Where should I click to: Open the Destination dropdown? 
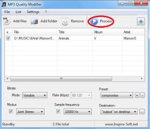pyautogui.click(x=119, y=111)
